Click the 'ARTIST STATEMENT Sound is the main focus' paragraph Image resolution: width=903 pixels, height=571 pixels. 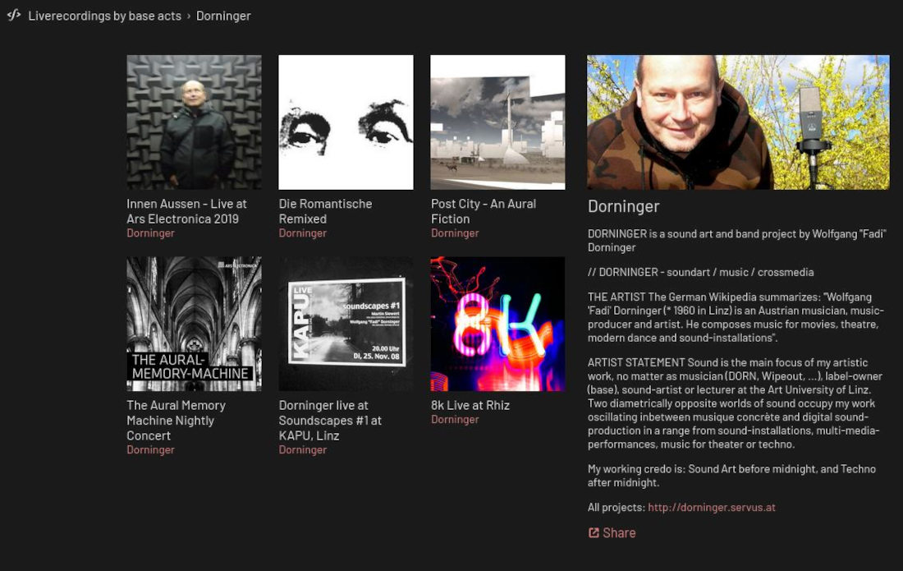[735, 403]
